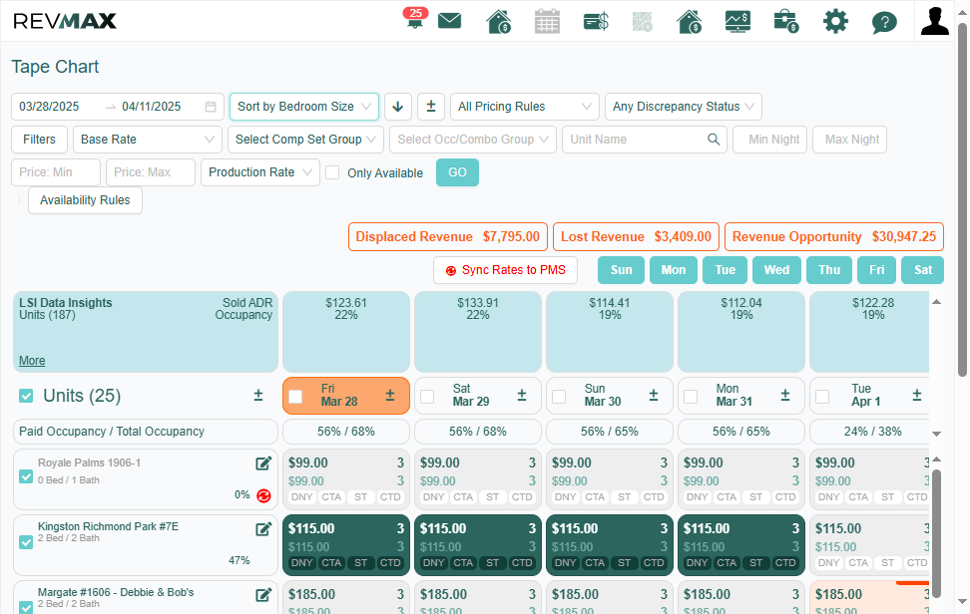Open date range calendar picker icon
This screenshot has width=970, height=614.
pos(211,107)
